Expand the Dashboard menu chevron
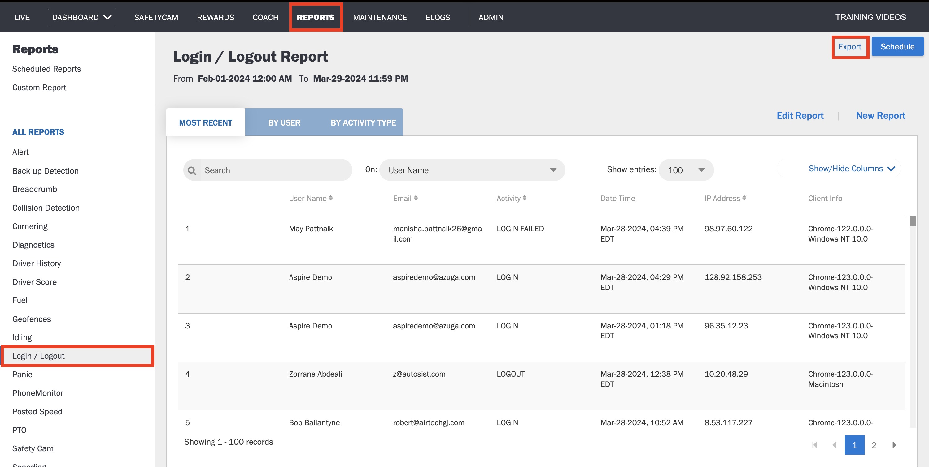Screen dimensions: 929x467 click(107, 17)
